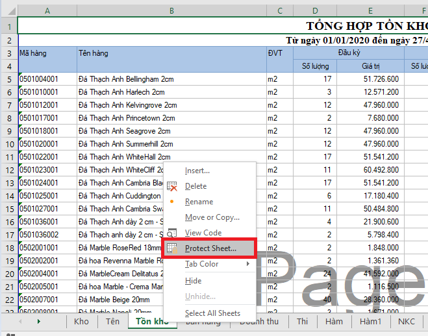Click the Delete sheet icon in context menu
This screenshot has width=428, height=336.
(x=172, y=186)
